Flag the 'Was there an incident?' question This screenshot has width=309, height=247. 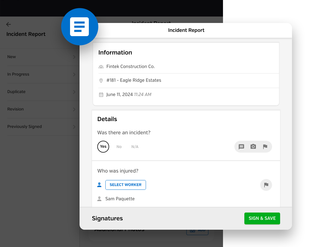(265, 147)
